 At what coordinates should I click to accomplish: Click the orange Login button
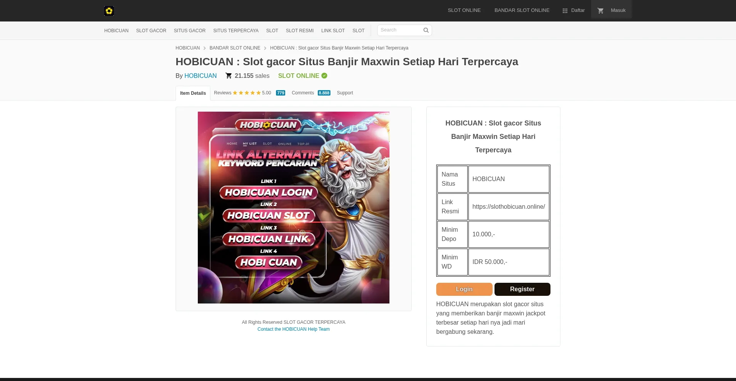pyautogui.click(x=464, y=289)
